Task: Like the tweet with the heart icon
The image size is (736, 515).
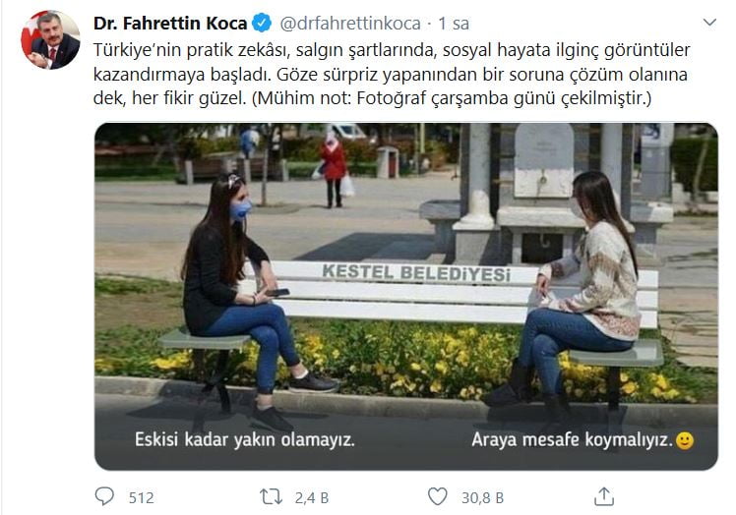Action: [438, 496]
